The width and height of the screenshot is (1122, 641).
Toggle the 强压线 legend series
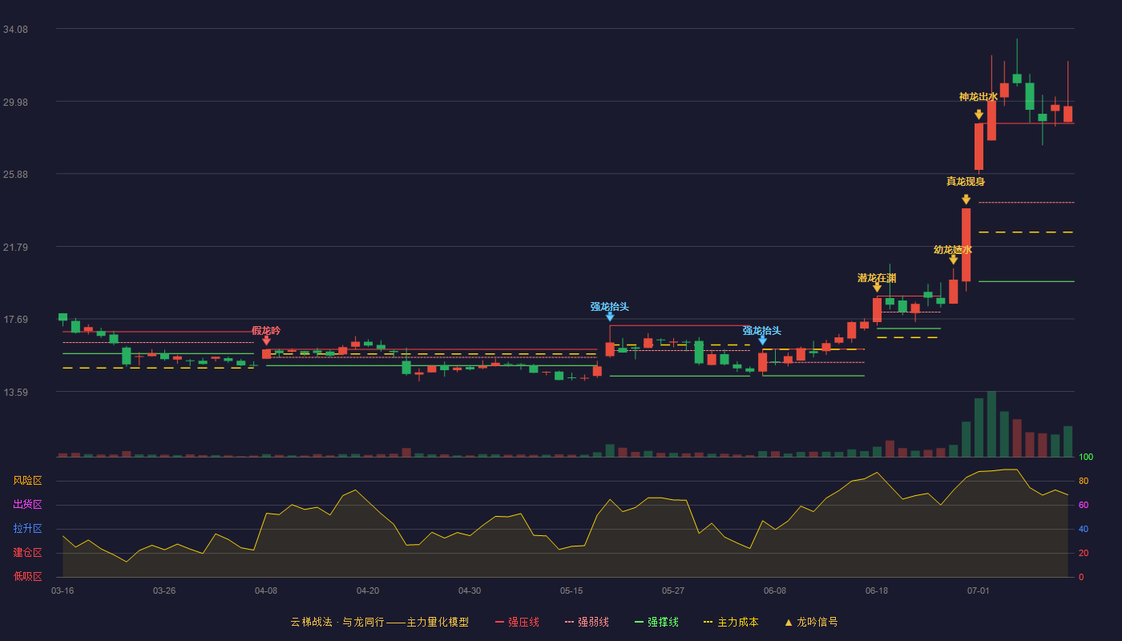pos(517,622)
